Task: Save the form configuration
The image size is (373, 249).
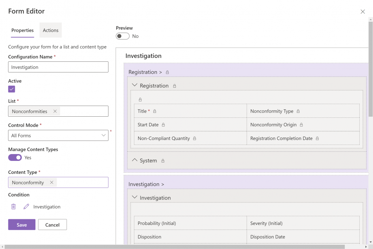Action: [x=21, y=224]
